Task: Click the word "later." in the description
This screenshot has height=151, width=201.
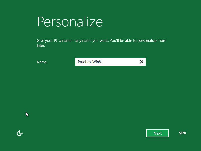Action: [x=41, y=46]
